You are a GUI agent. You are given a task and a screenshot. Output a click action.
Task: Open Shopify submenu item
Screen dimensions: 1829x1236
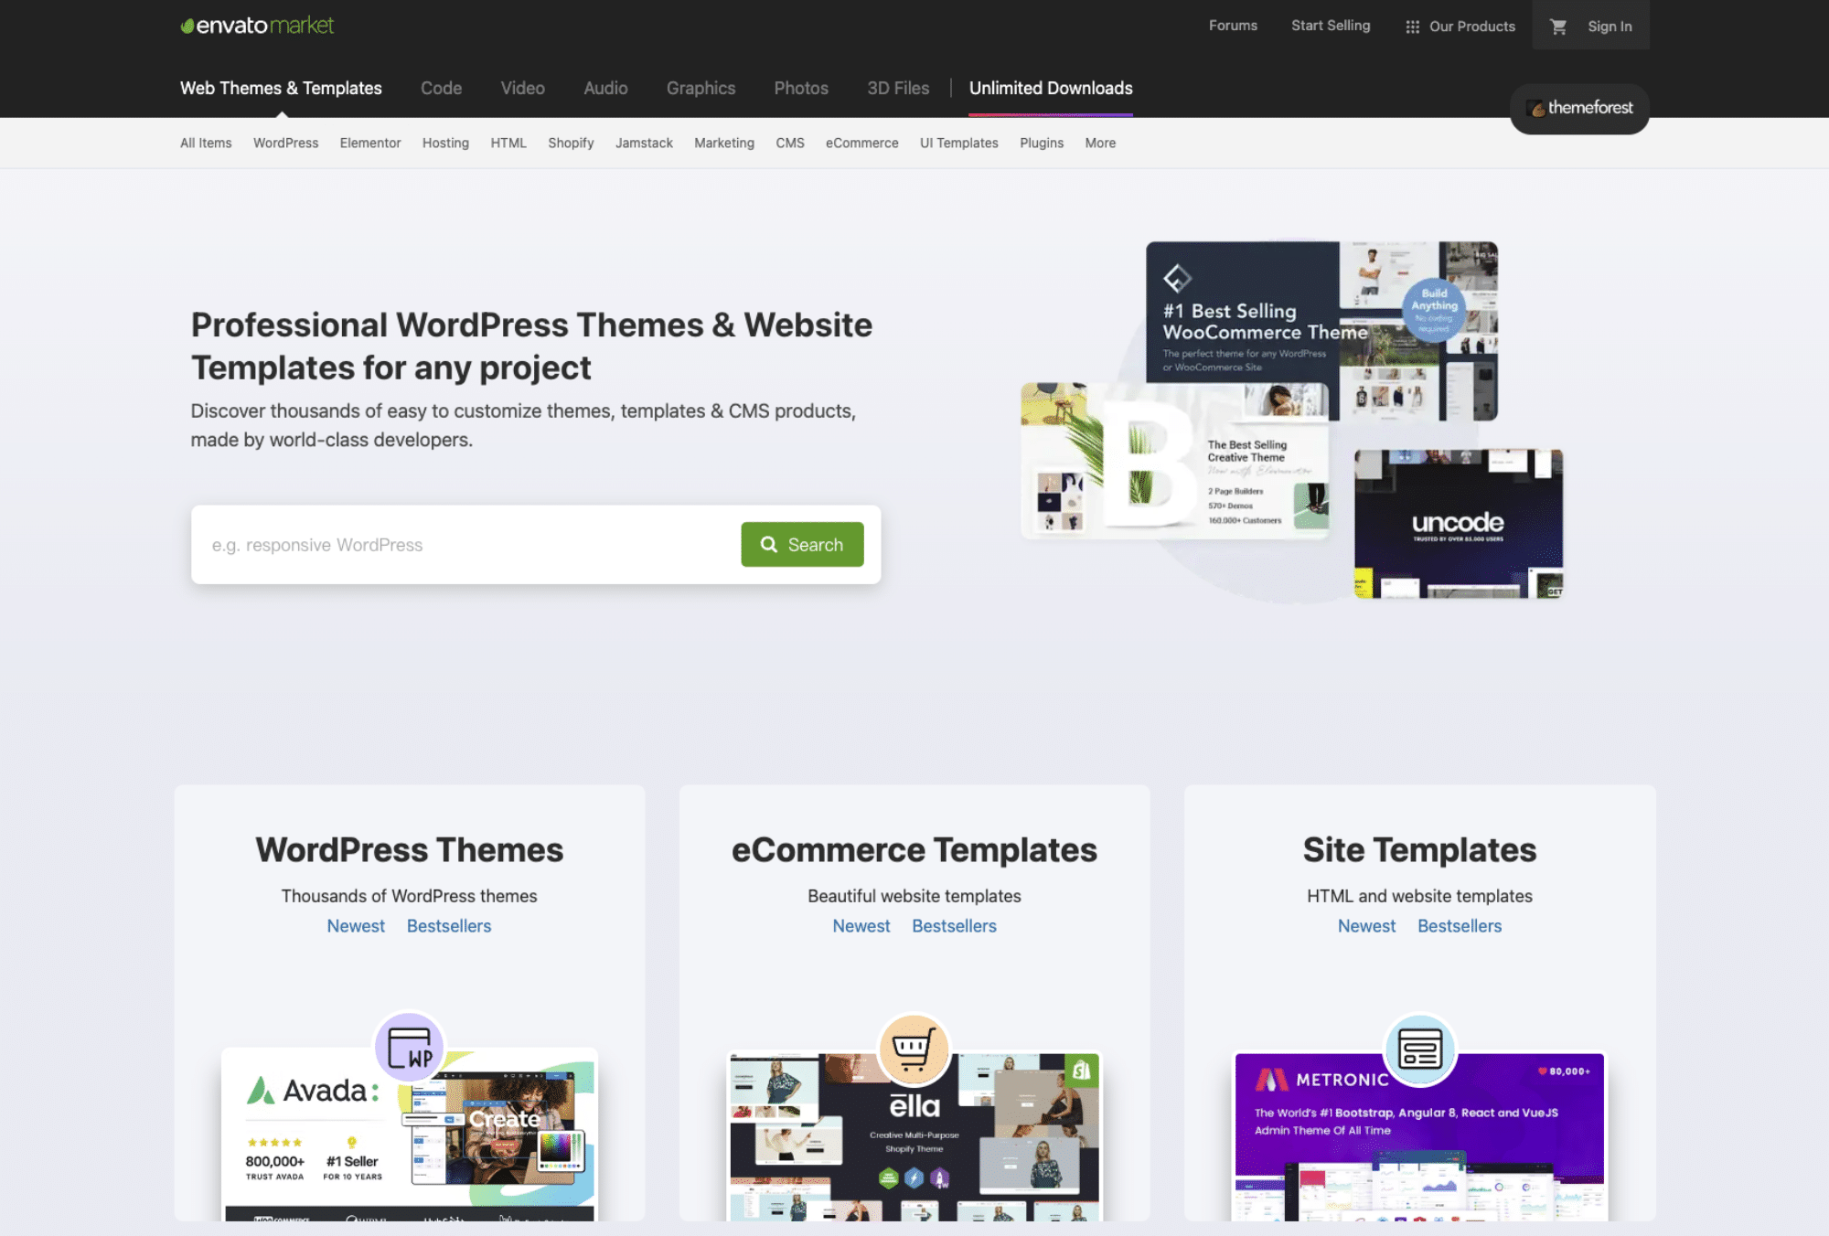click(571, 143)
